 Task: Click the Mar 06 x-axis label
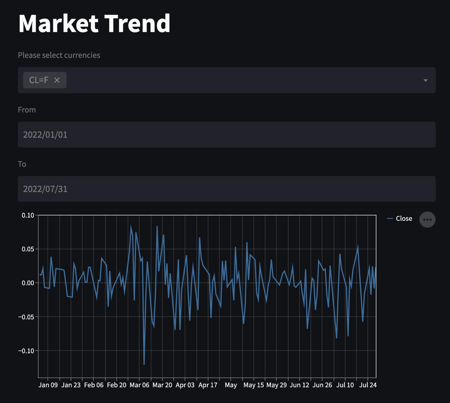point(139,385)
